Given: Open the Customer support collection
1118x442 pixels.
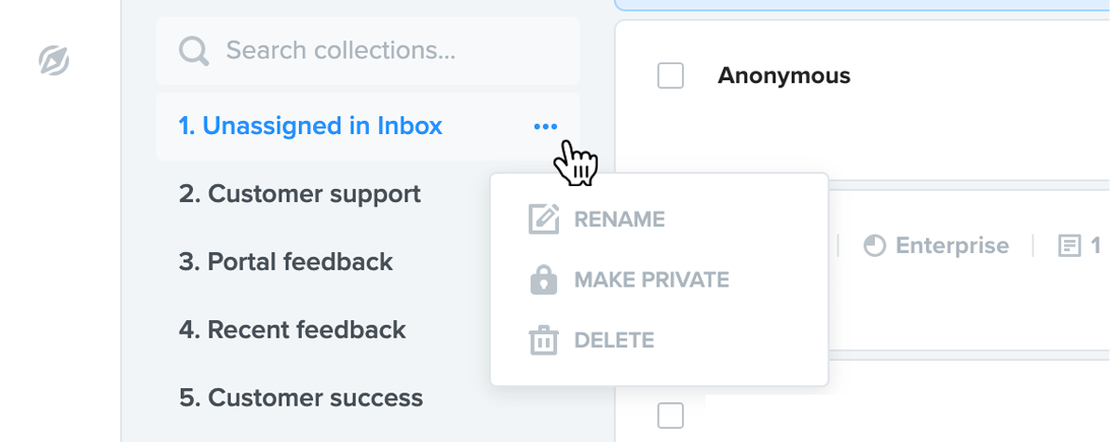Looking at the screenshot, I should pyautogui.click(x=300, y=194).
